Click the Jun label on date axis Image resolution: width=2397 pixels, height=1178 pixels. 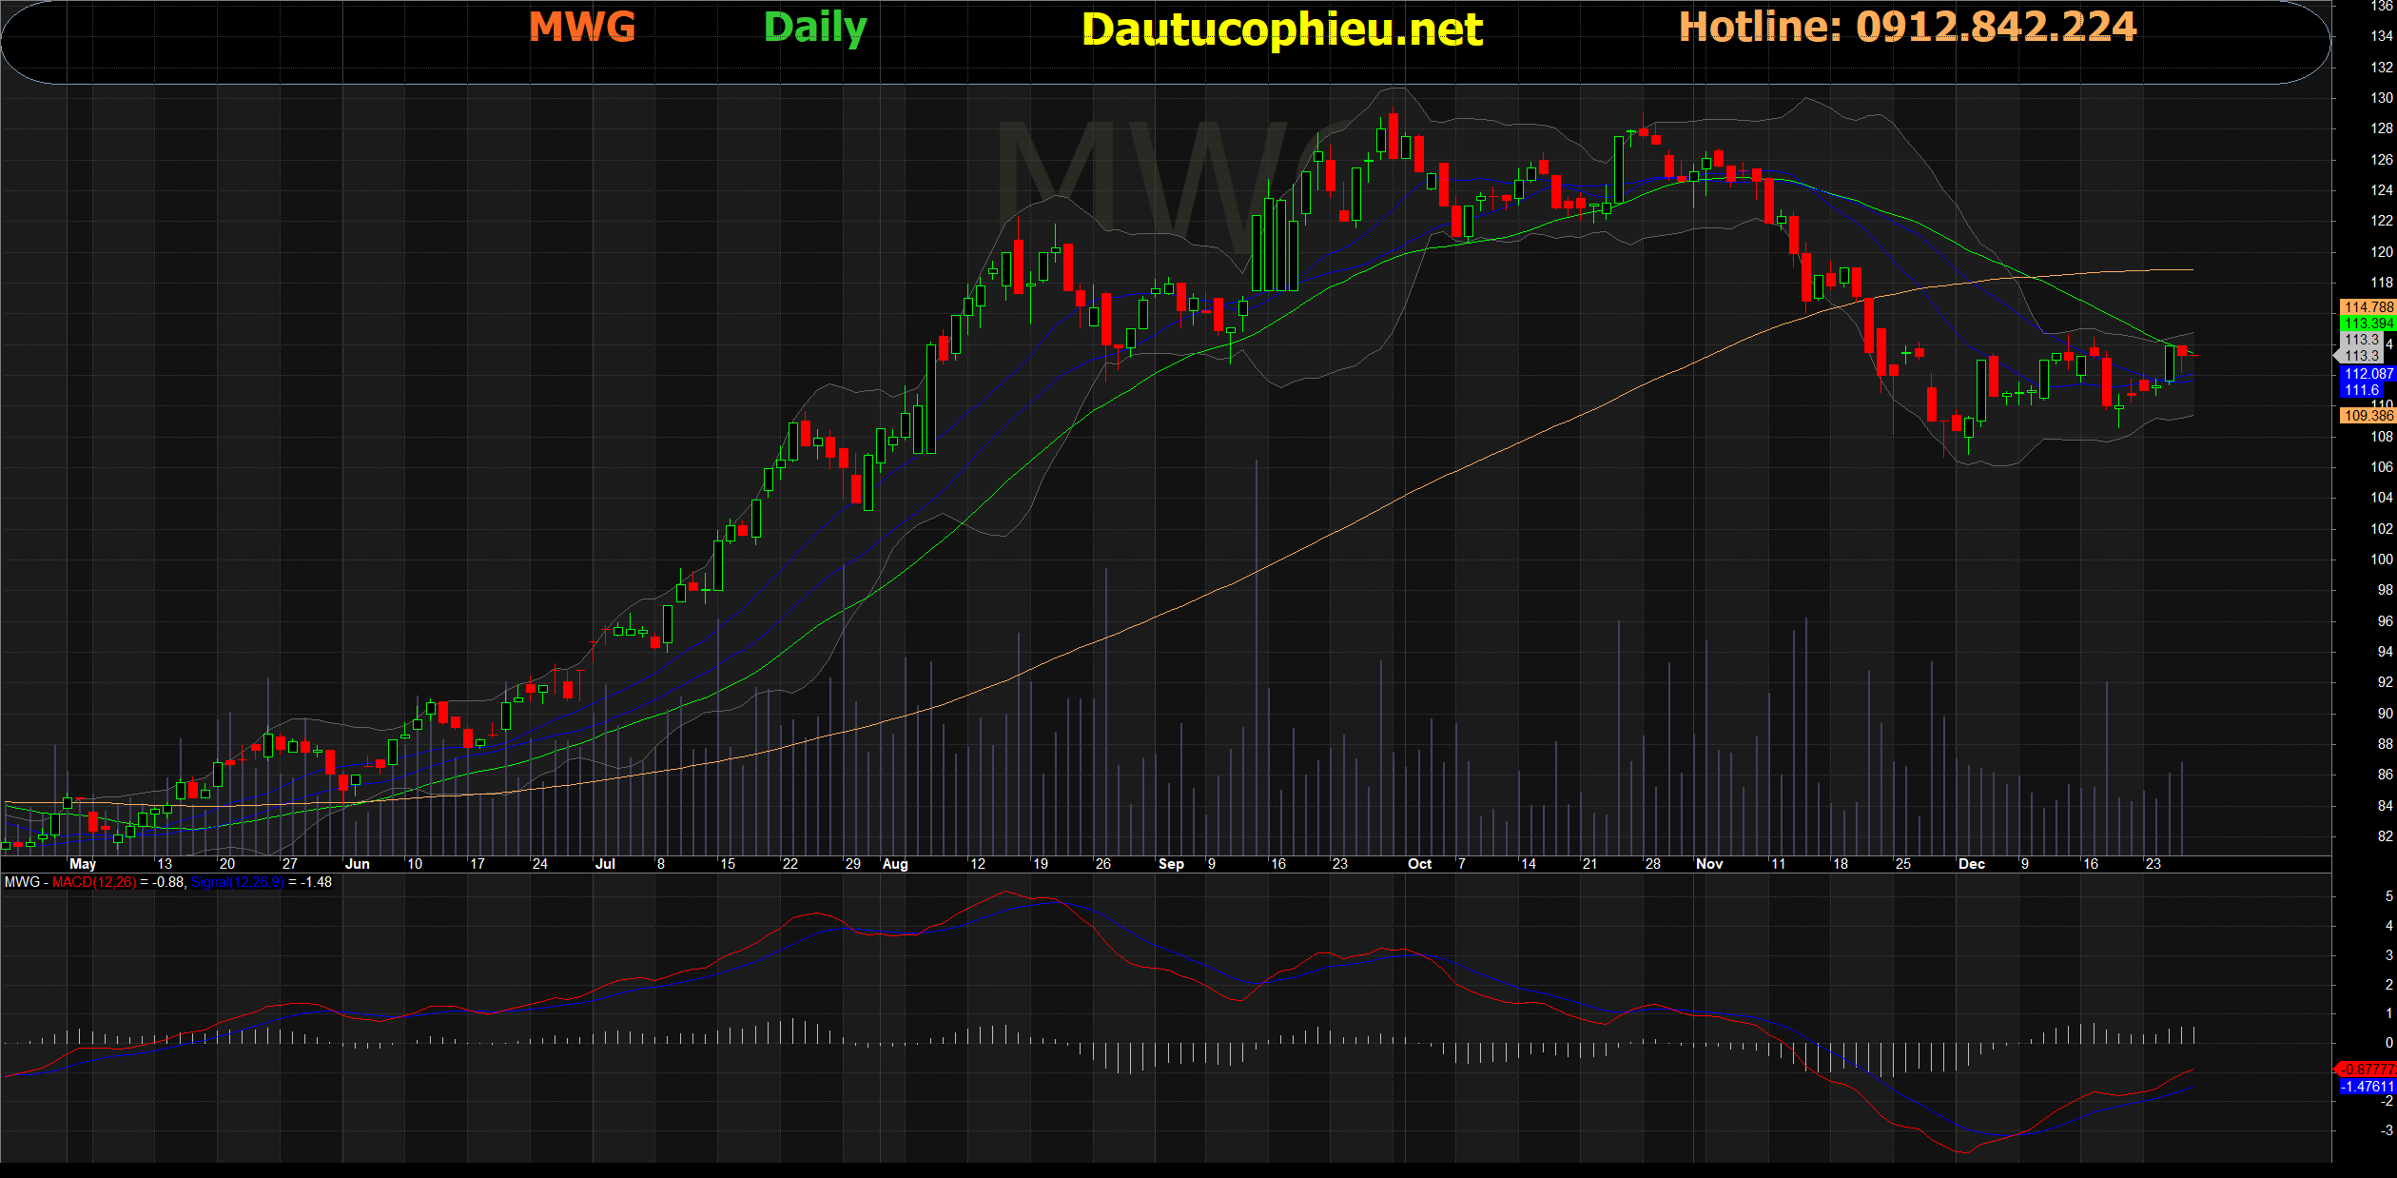358,864
